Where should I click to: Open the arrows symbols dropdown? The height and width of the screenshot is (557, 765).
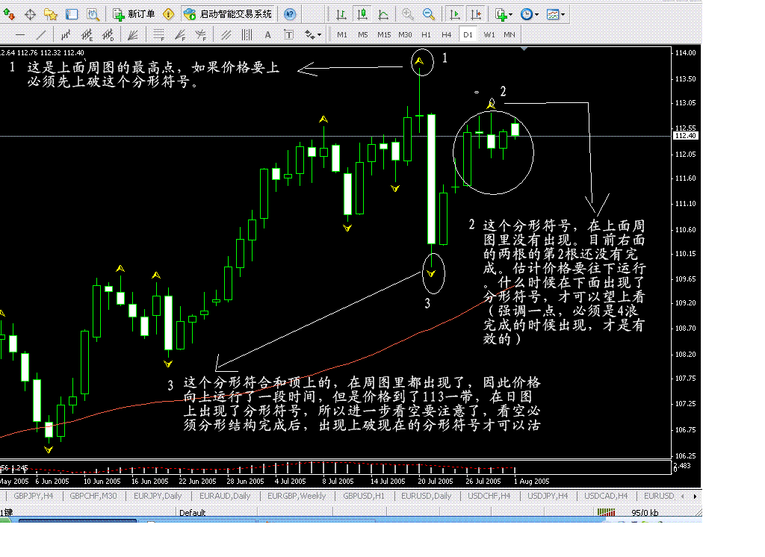313,34
